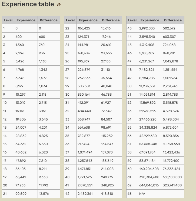Image resolution: width=196 pixels, height=201 pixels.
Task: Click the Experience table heading
Action: (28, 4)
